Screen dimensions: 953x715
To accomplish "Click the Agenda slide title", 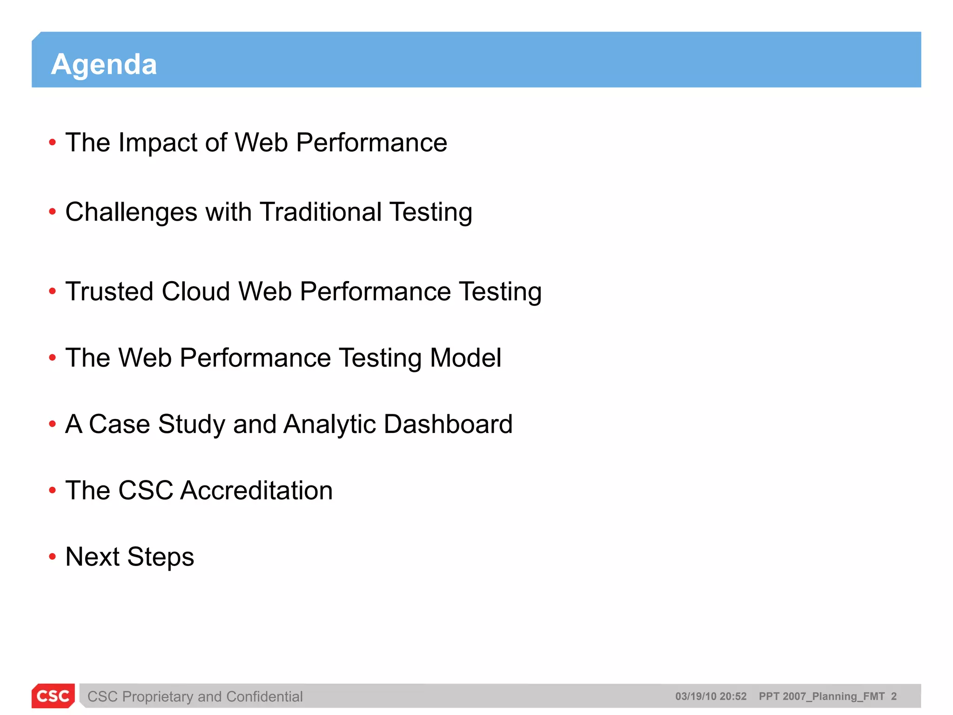I will coord(104,64).
